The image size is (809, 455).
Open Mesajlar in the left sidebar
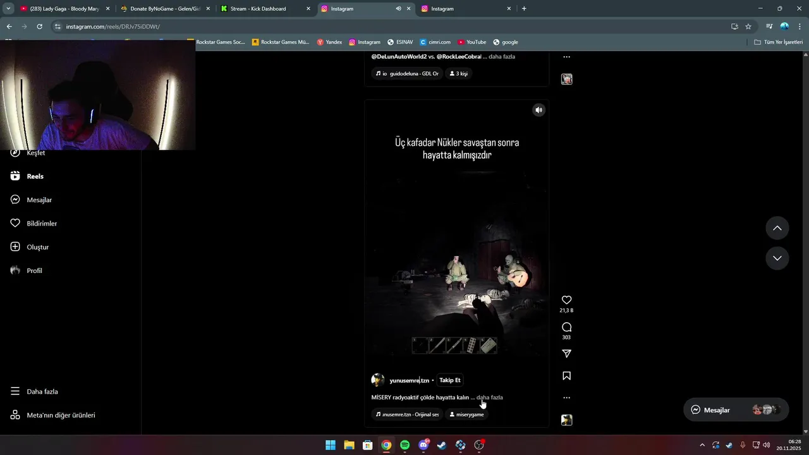31,200
